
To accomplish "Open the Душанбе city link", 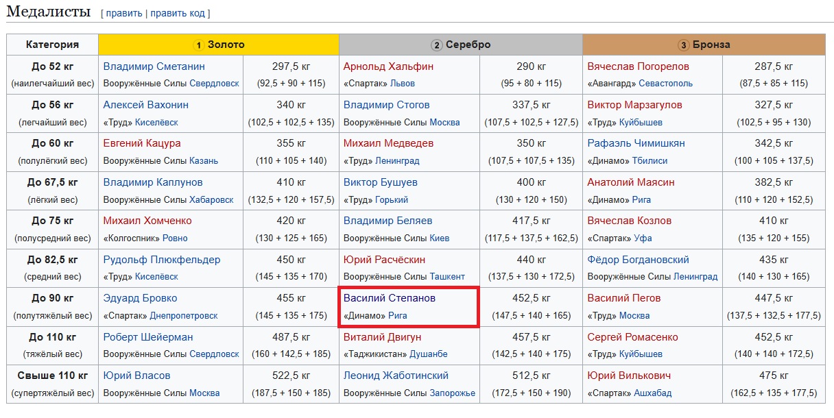I will coord(428,354).
